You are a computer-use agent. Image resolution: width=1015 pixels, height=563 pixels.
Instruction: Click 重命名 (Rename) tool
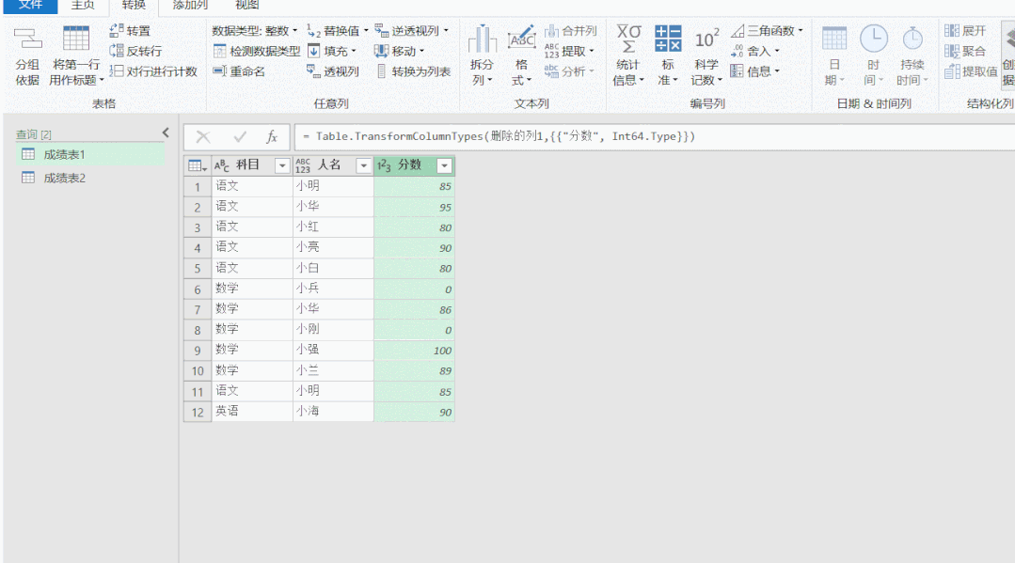click(239, 71)
